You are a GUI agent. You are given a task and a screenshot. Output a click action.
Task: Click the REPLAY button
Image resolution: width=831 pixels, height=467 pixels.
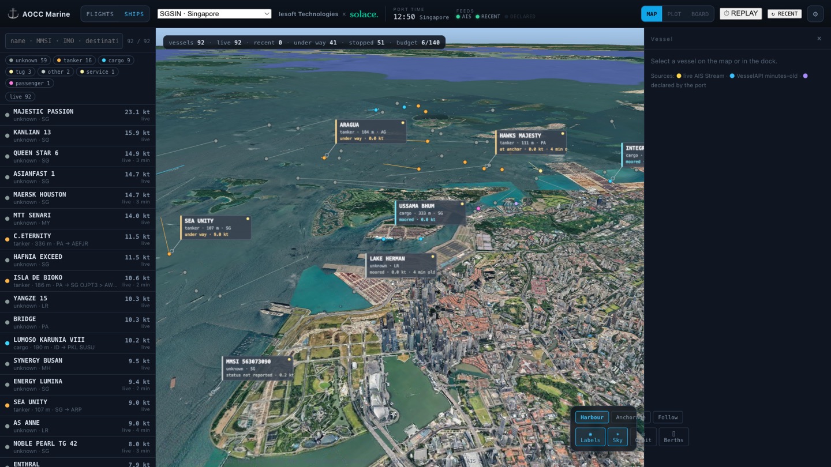tap(741, 13)
